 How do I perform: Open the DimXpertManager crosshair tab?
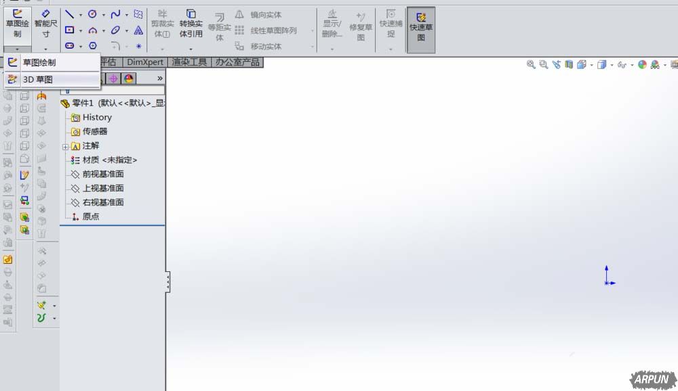coord(113,78)
